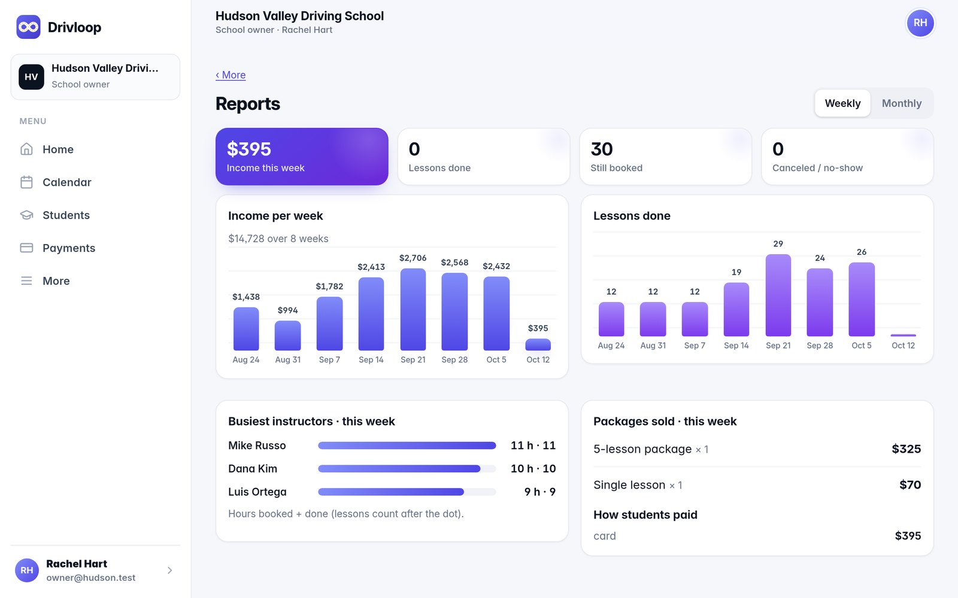Click the Sep 14 lessons bar showing 19
The image size is (958, 598).
pos(736,310)
